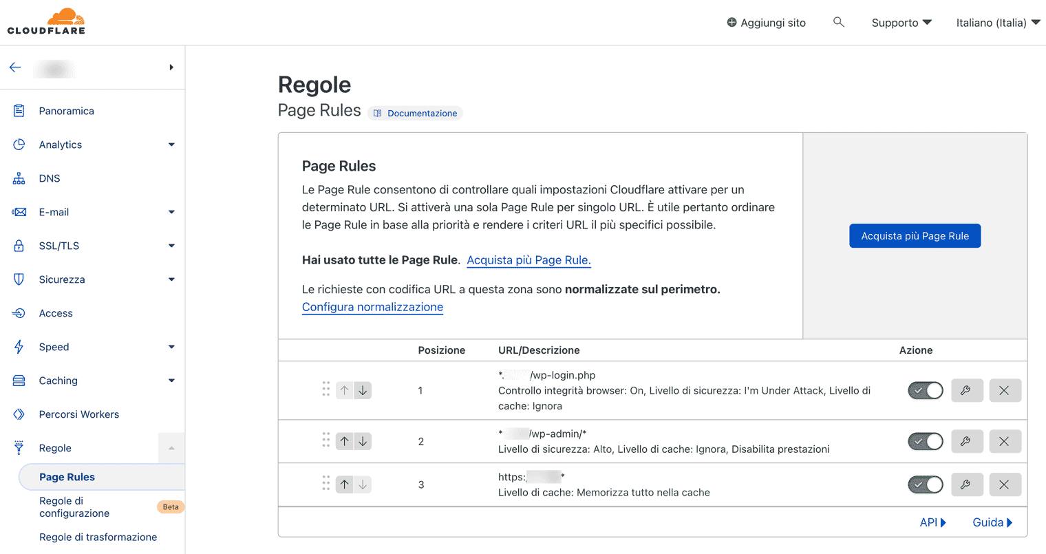The image size is (1046, 554).
Task: Edit the wp-admin rule with wrench
Action: [x=965, y=441]
